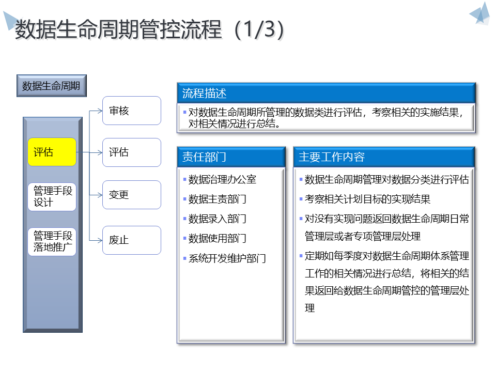Viewport: 496px width, 372px height.
Task: Click the 责任部门 panel header
Action: coord(231,157)
